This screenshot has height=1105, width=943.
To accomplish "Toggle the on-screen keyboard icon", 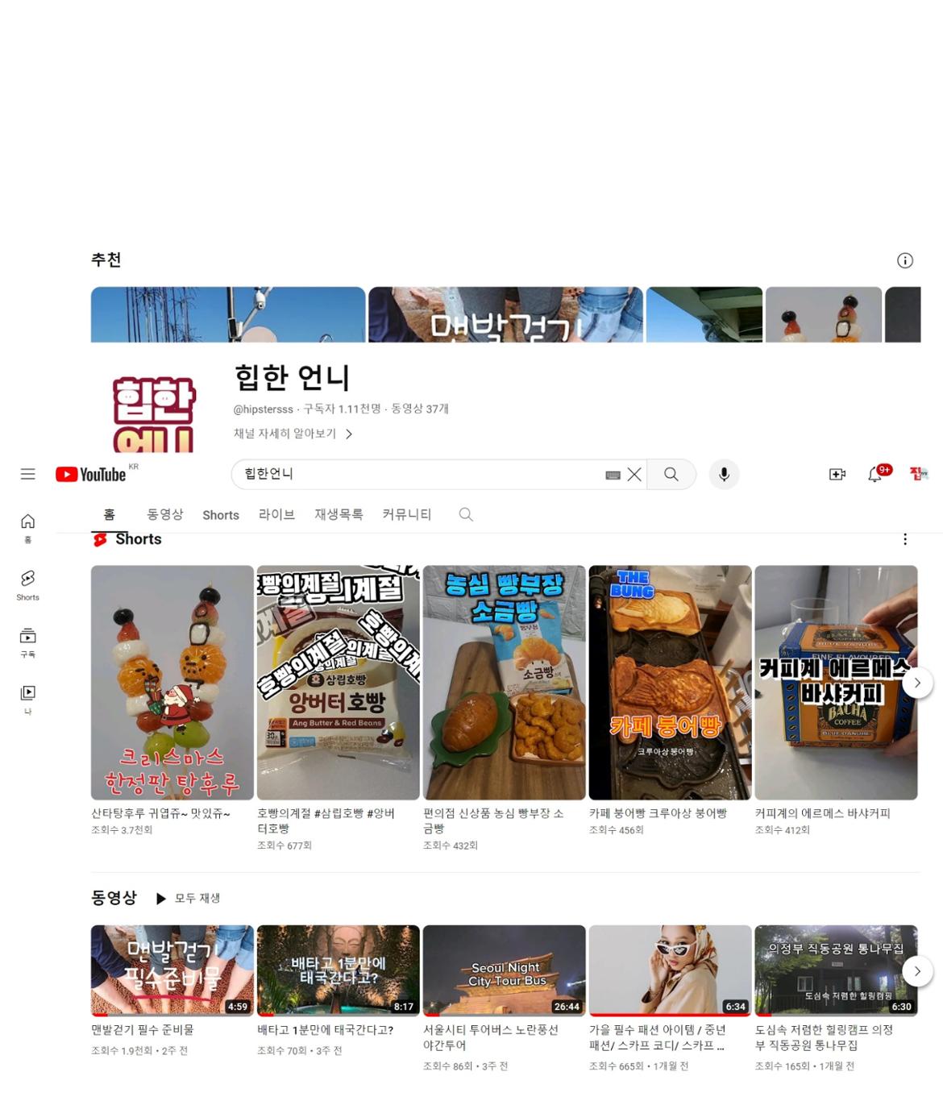I will tap(613, 476).
